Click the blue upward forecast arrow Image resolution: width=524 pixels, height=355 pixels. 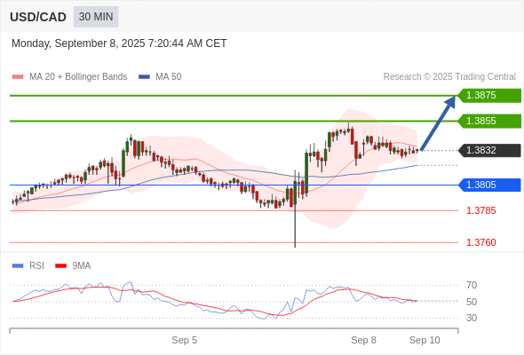click(x=439, y=122)
